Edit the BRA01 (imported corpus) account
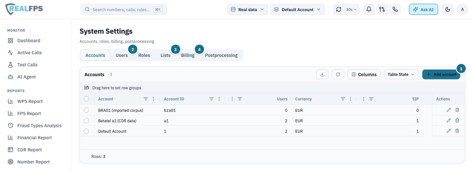The height and width of the screenshot is (171, 473). coord(449,110)
